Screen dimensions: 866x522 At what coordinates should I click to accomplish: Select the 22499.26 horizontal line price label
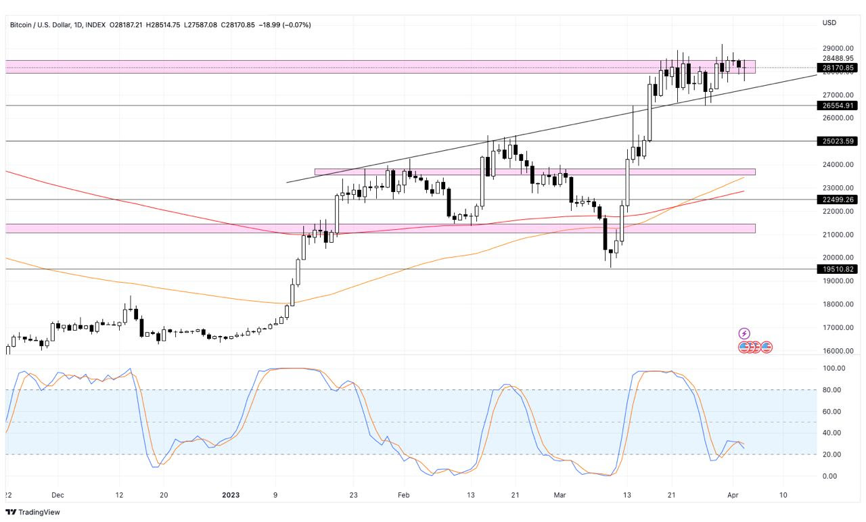coord(838,199)
